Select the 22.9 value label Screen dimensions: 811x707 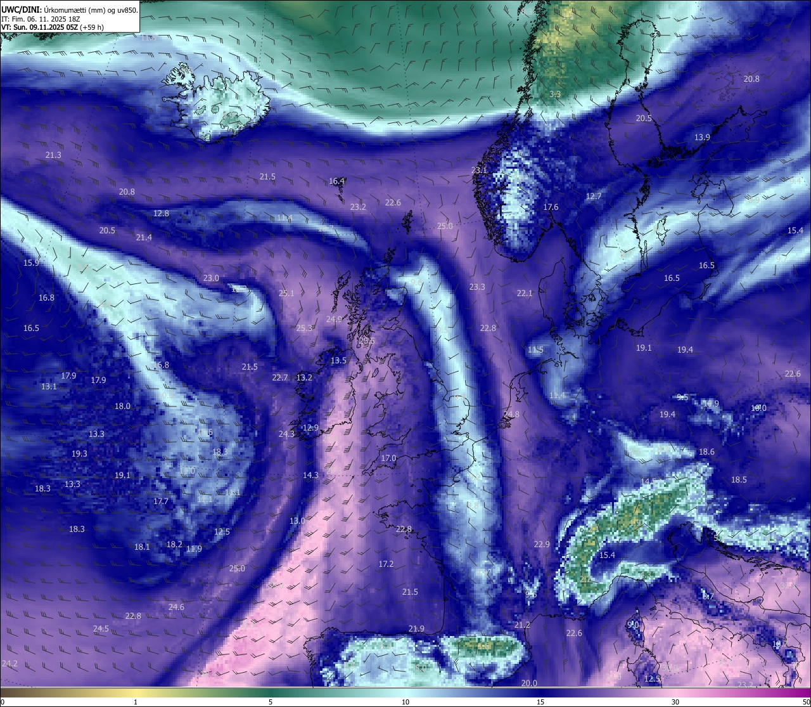[x=542, y=544]
